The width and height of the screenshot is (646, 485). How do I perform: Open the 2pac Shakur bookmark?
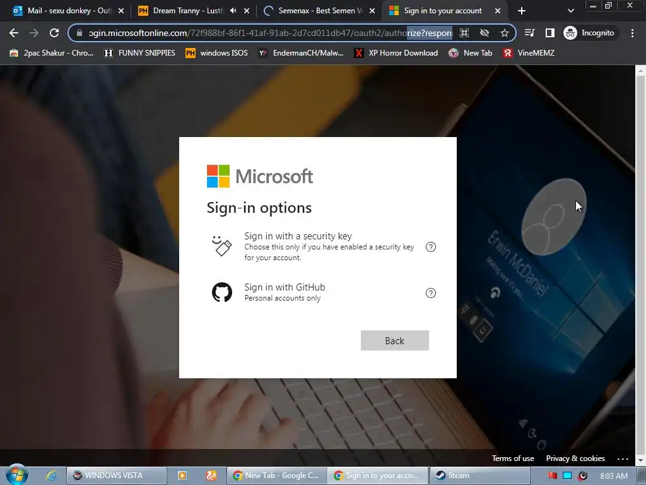[52, 53]
